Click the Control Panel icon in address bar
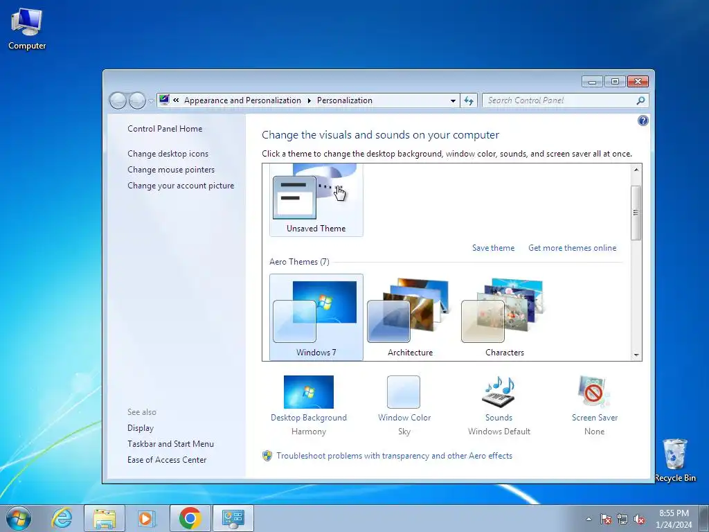709x532 pixels. (164, 100)
